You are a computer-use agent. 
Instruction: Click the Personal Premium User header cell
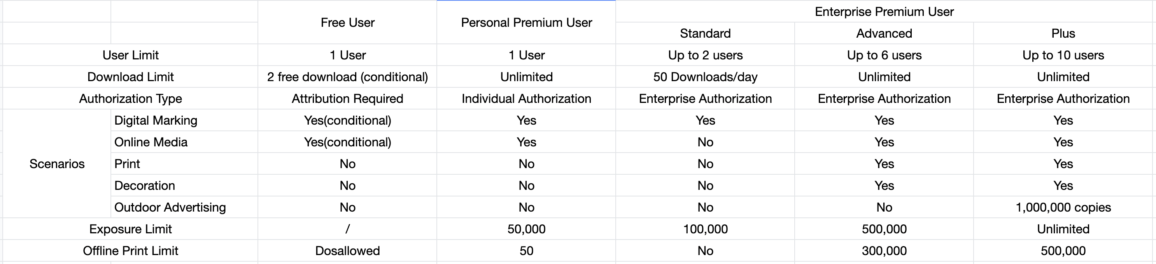coord(526,23)
